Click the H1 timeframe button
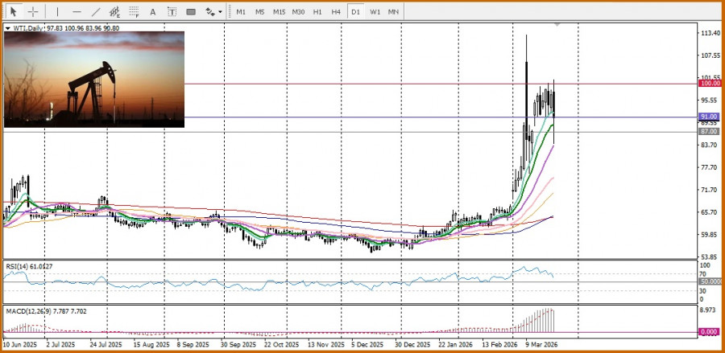This screenshot has height=353, width=725. point(317,12)
